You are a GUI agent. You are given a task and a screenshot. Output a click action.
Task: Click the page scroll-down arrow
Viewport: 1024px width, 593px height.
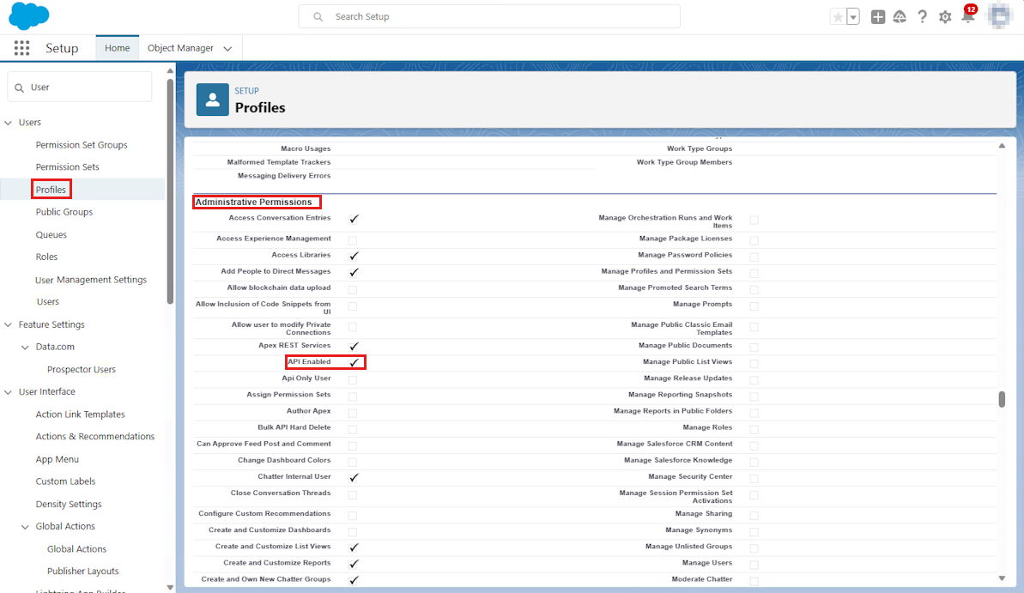click(x=1002, y=578)
